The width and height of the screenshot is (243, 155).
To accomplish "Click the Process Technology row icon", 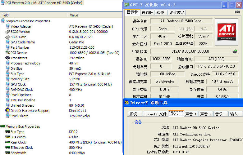I will pyautogui.click(x=7, y=63).
